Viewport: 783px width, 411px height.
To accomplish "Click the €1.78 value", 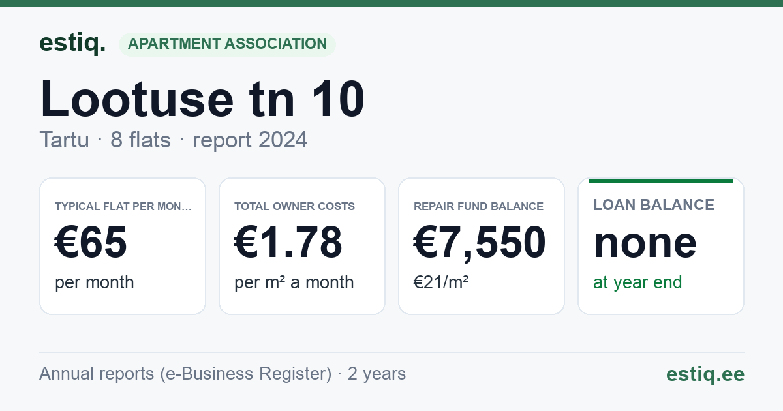I will (x=288, y=242).
